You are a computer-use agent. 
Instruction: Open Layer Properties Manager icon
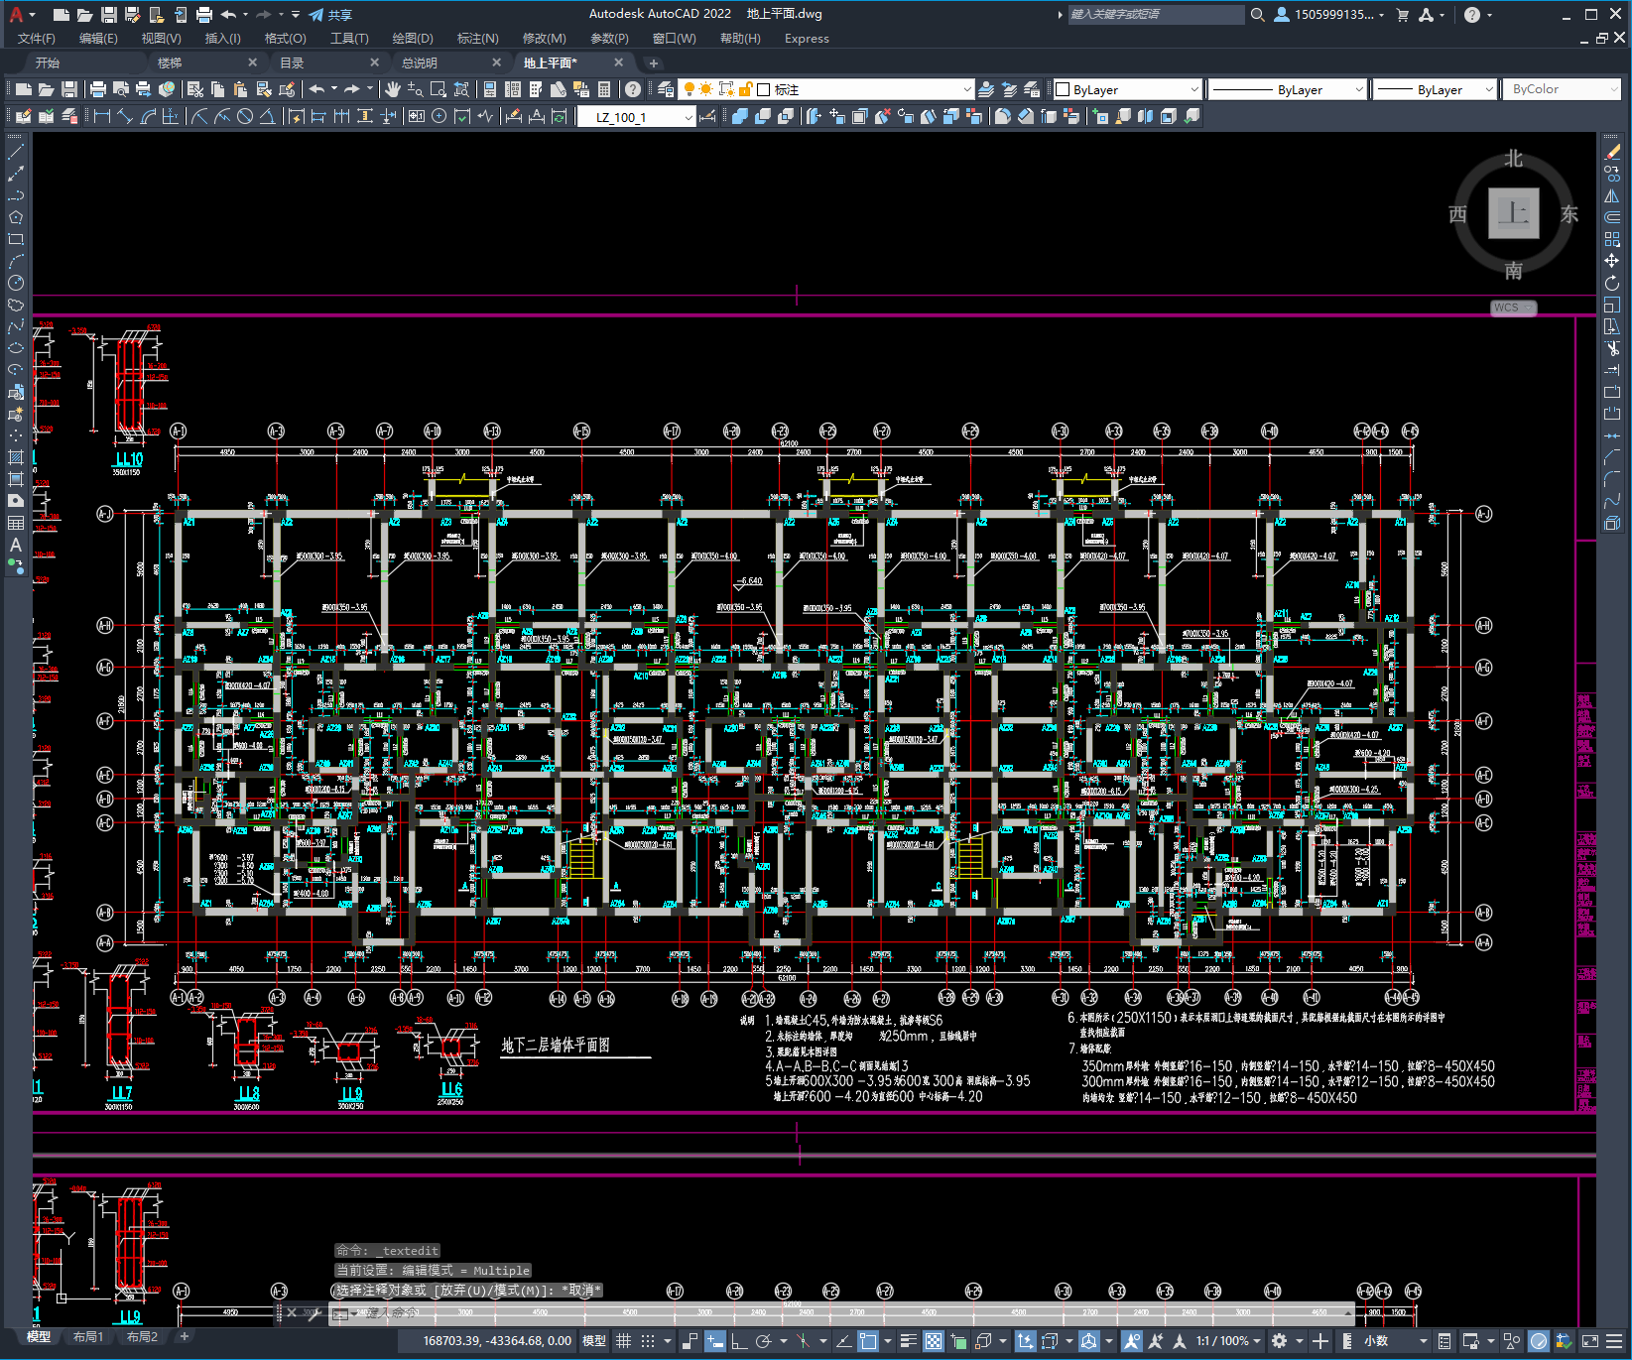click(x=665, y=89)
